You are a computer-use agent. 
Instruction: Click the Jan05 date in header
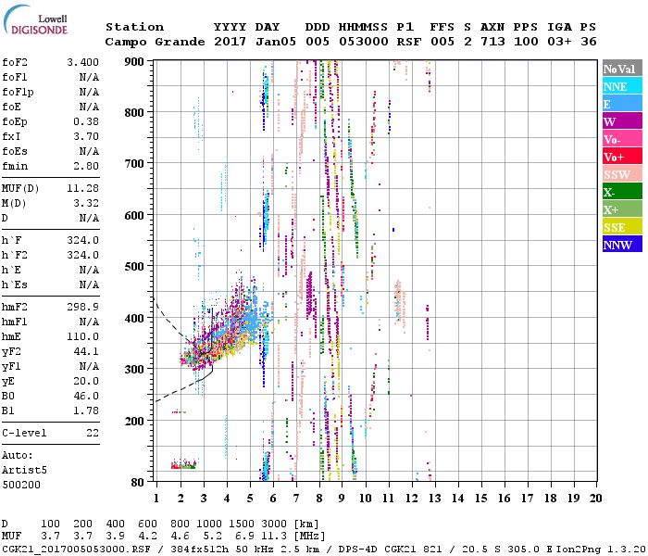pyautogui.click(x=276, y=42)
